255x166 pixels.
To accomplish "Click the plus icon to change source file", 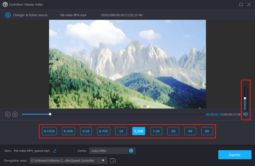I will click(x=8, y=15).
